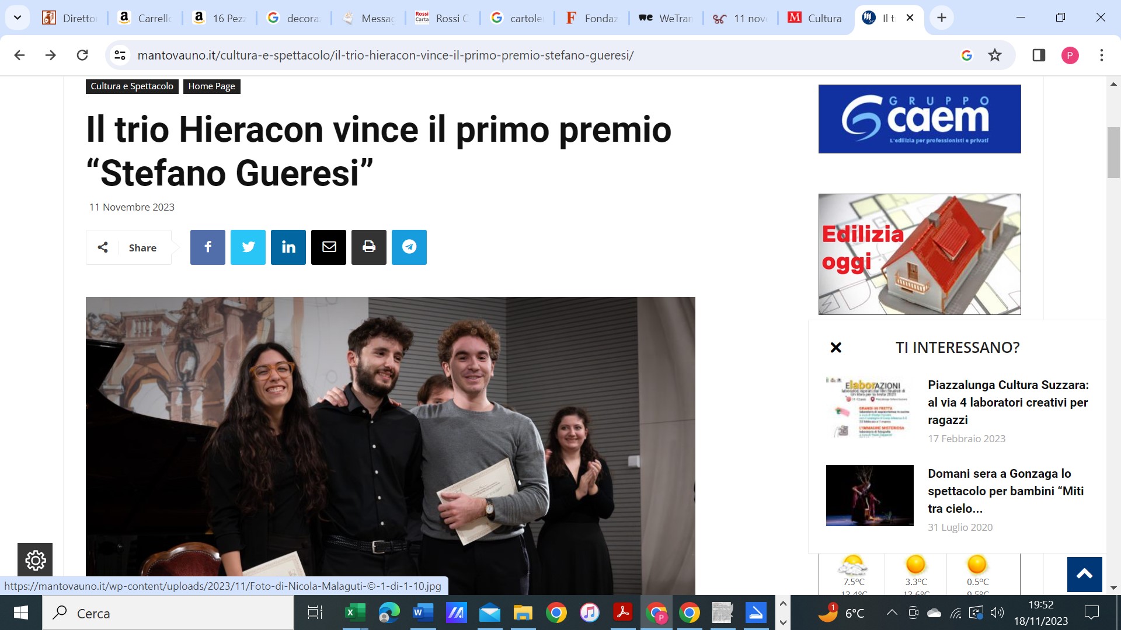Open Excel from the taskbar
Viewport: 1121px width, 630px height.
[354, 612]
